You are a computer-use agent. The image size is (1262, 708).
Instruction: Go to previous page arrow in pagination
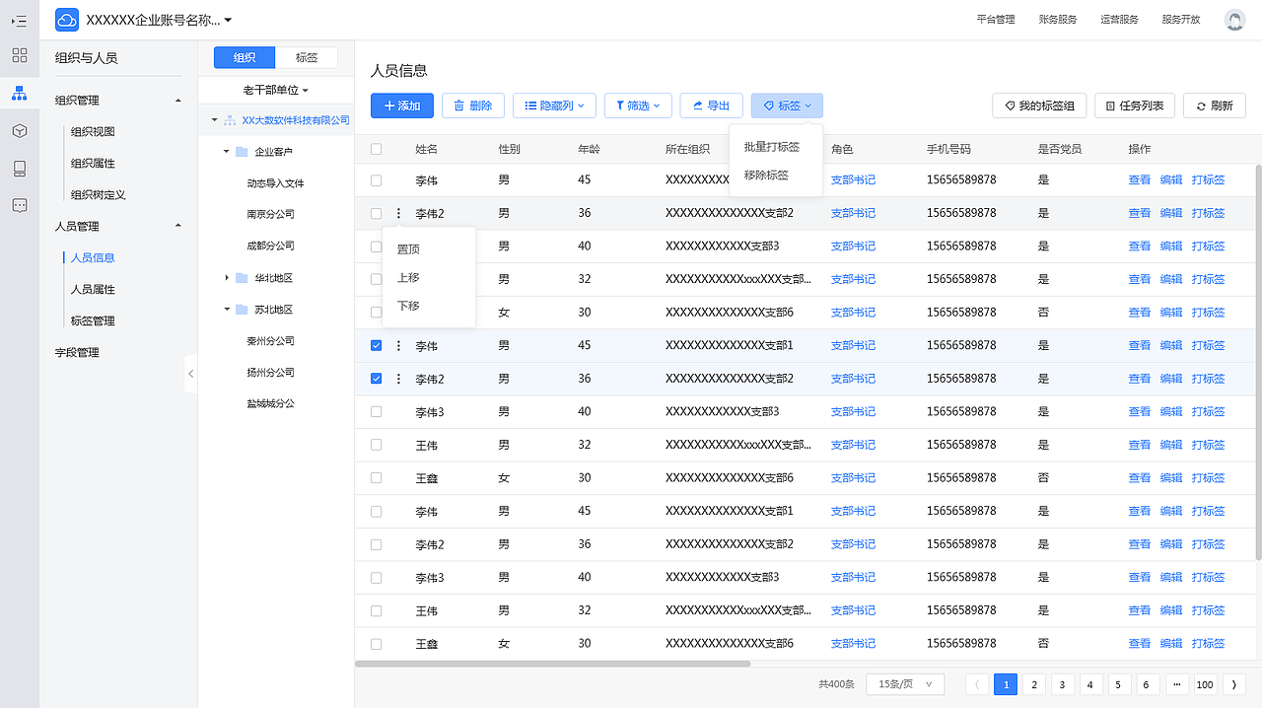(x=976, y=684)
